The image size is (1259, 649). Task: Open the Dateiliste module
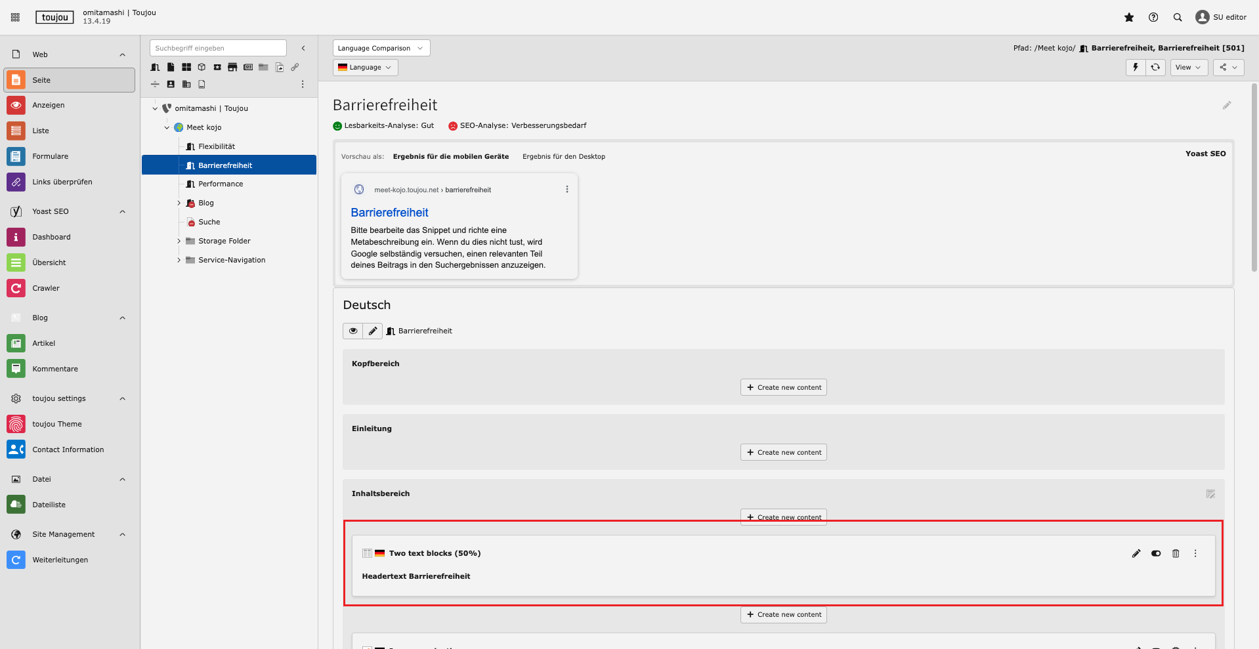point(49,505)
